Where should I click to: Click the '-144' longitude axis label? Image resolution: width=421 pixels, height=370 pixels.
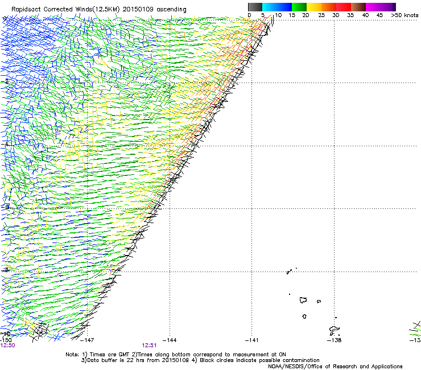pos(170,340)
